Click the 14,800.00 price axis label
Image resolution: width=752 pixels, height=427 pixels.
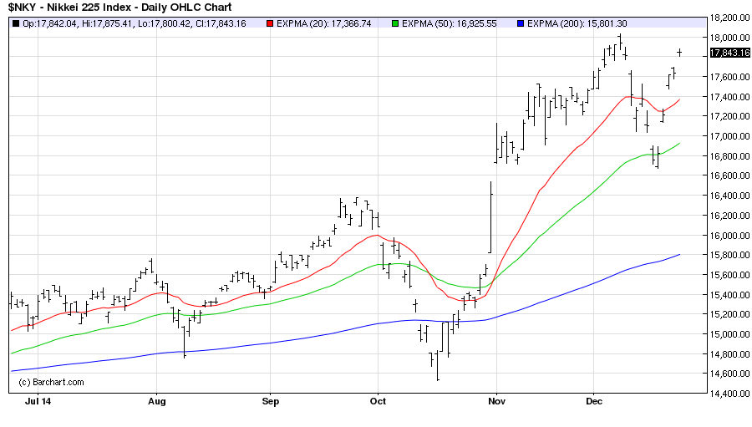(729, 354)
